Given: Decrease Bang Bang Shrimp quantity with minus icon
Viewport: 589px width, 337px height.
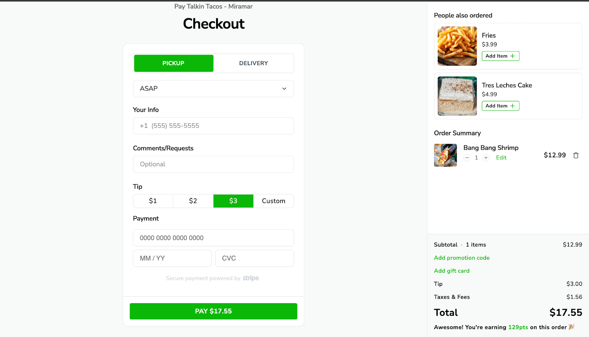Looking at the screenshot, I should click(467, 158).
